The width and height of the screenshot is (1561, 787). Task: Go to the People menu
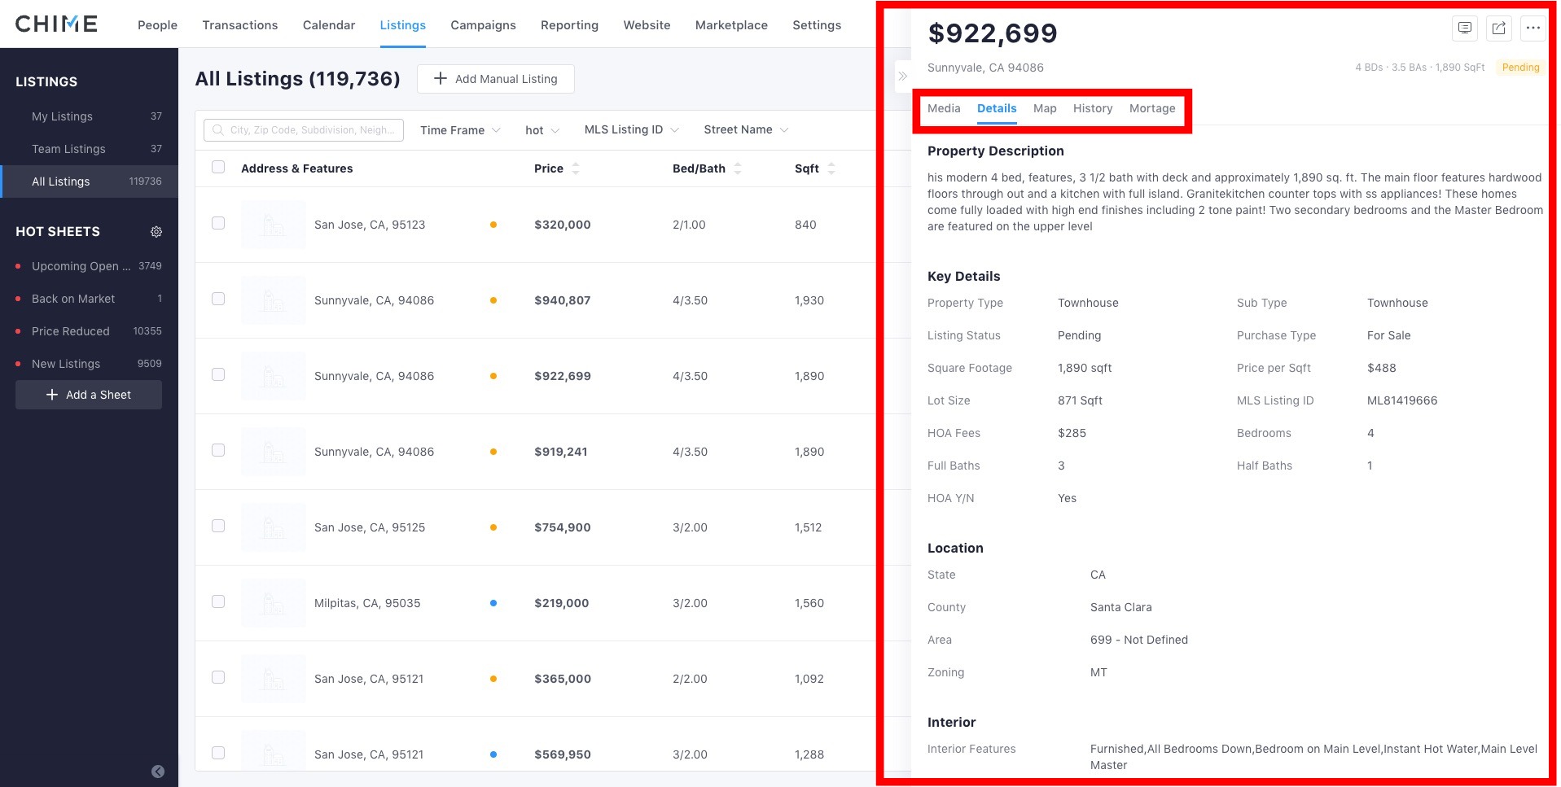[x=157, y=25]
